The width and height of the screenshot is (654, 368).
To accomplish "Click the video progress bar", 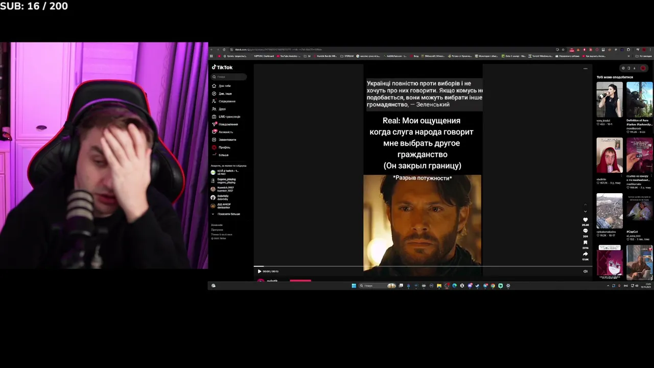I will coord(423,266).
